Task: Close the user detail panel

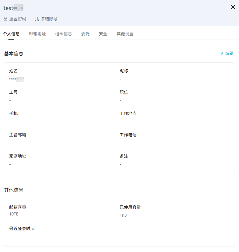Action: coord(233,7)
